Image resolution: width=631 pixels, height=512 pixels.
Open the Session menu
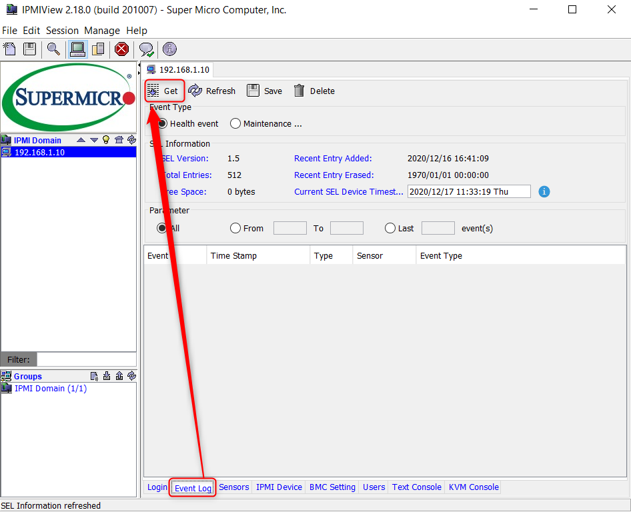click(62, 31)
